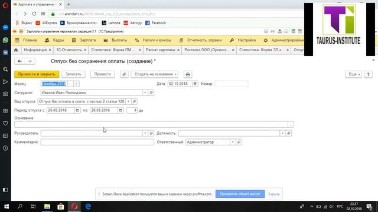The height and width of the screenshot is (212, 378).
Task: Open Microsoft Edge from the taskbar
Action: (88, 207)
